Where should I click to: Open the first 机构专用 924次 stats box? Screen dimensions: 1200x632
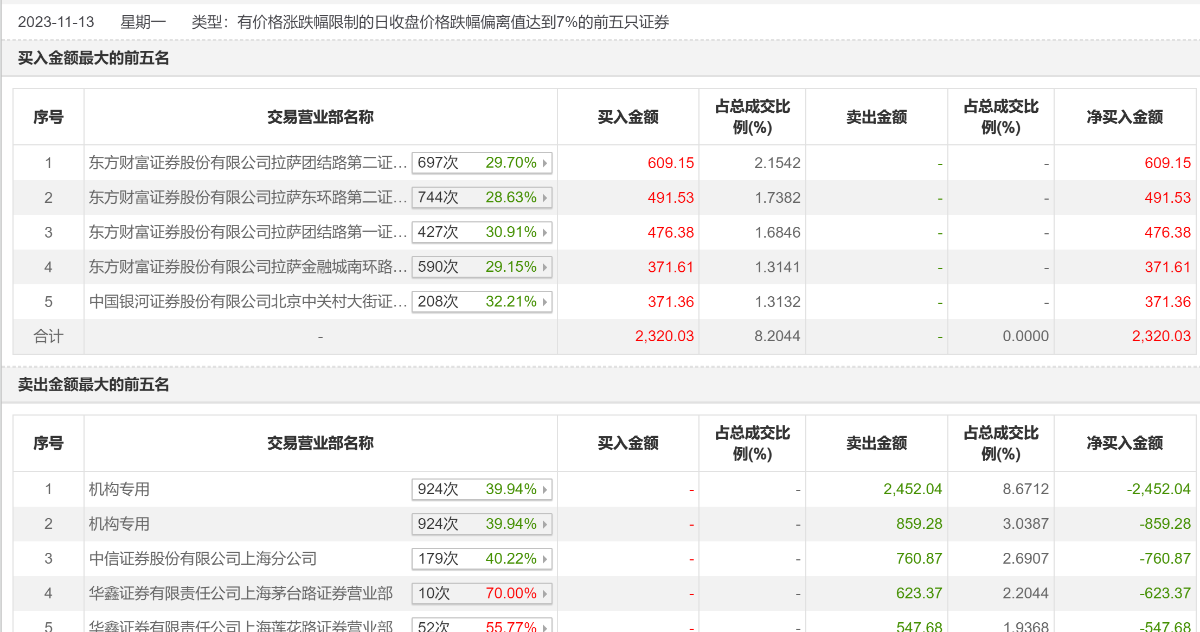tap(482, 489)
